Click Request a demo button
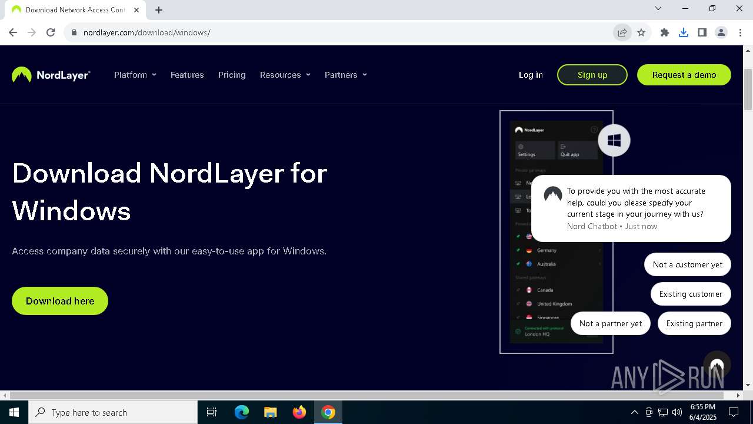The width and height of the screenshot is (753, 424). pos(684,75)
